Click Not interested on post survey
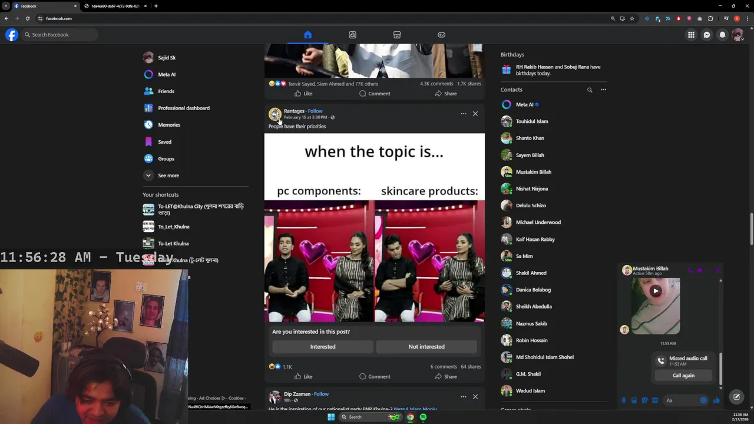Screen dimensions: 754x424 (426, 347)
